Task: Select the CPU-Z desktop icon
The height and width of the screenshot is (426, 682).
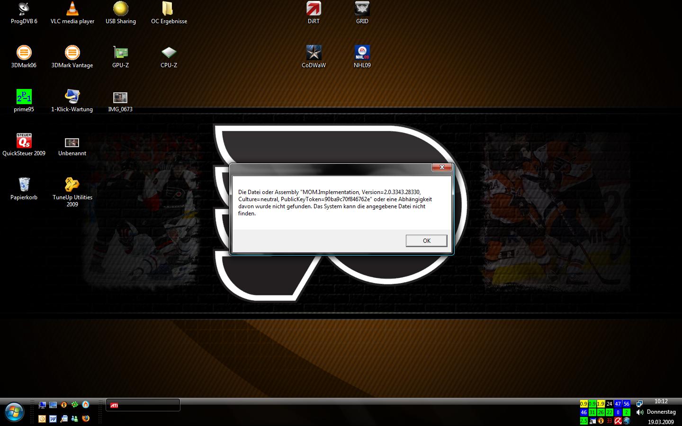Action: (x=169, y=57)
